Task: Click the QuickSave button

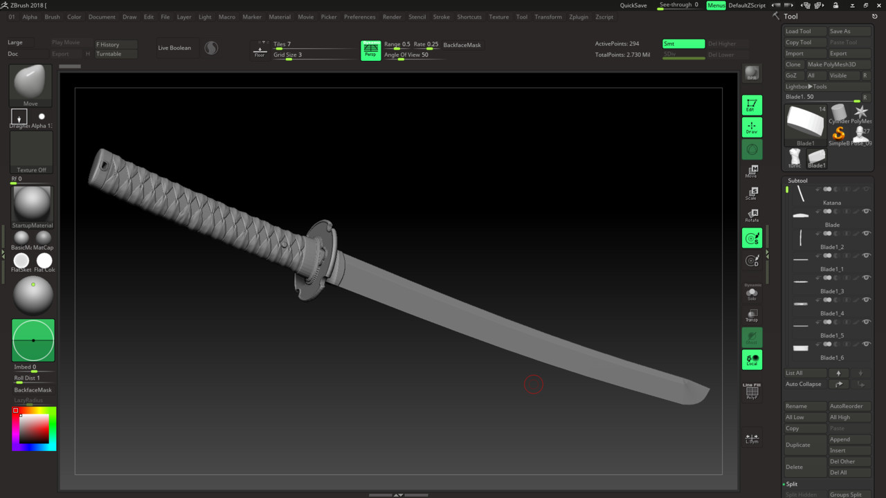Action: pyautogui.click(x=633, y=5)
